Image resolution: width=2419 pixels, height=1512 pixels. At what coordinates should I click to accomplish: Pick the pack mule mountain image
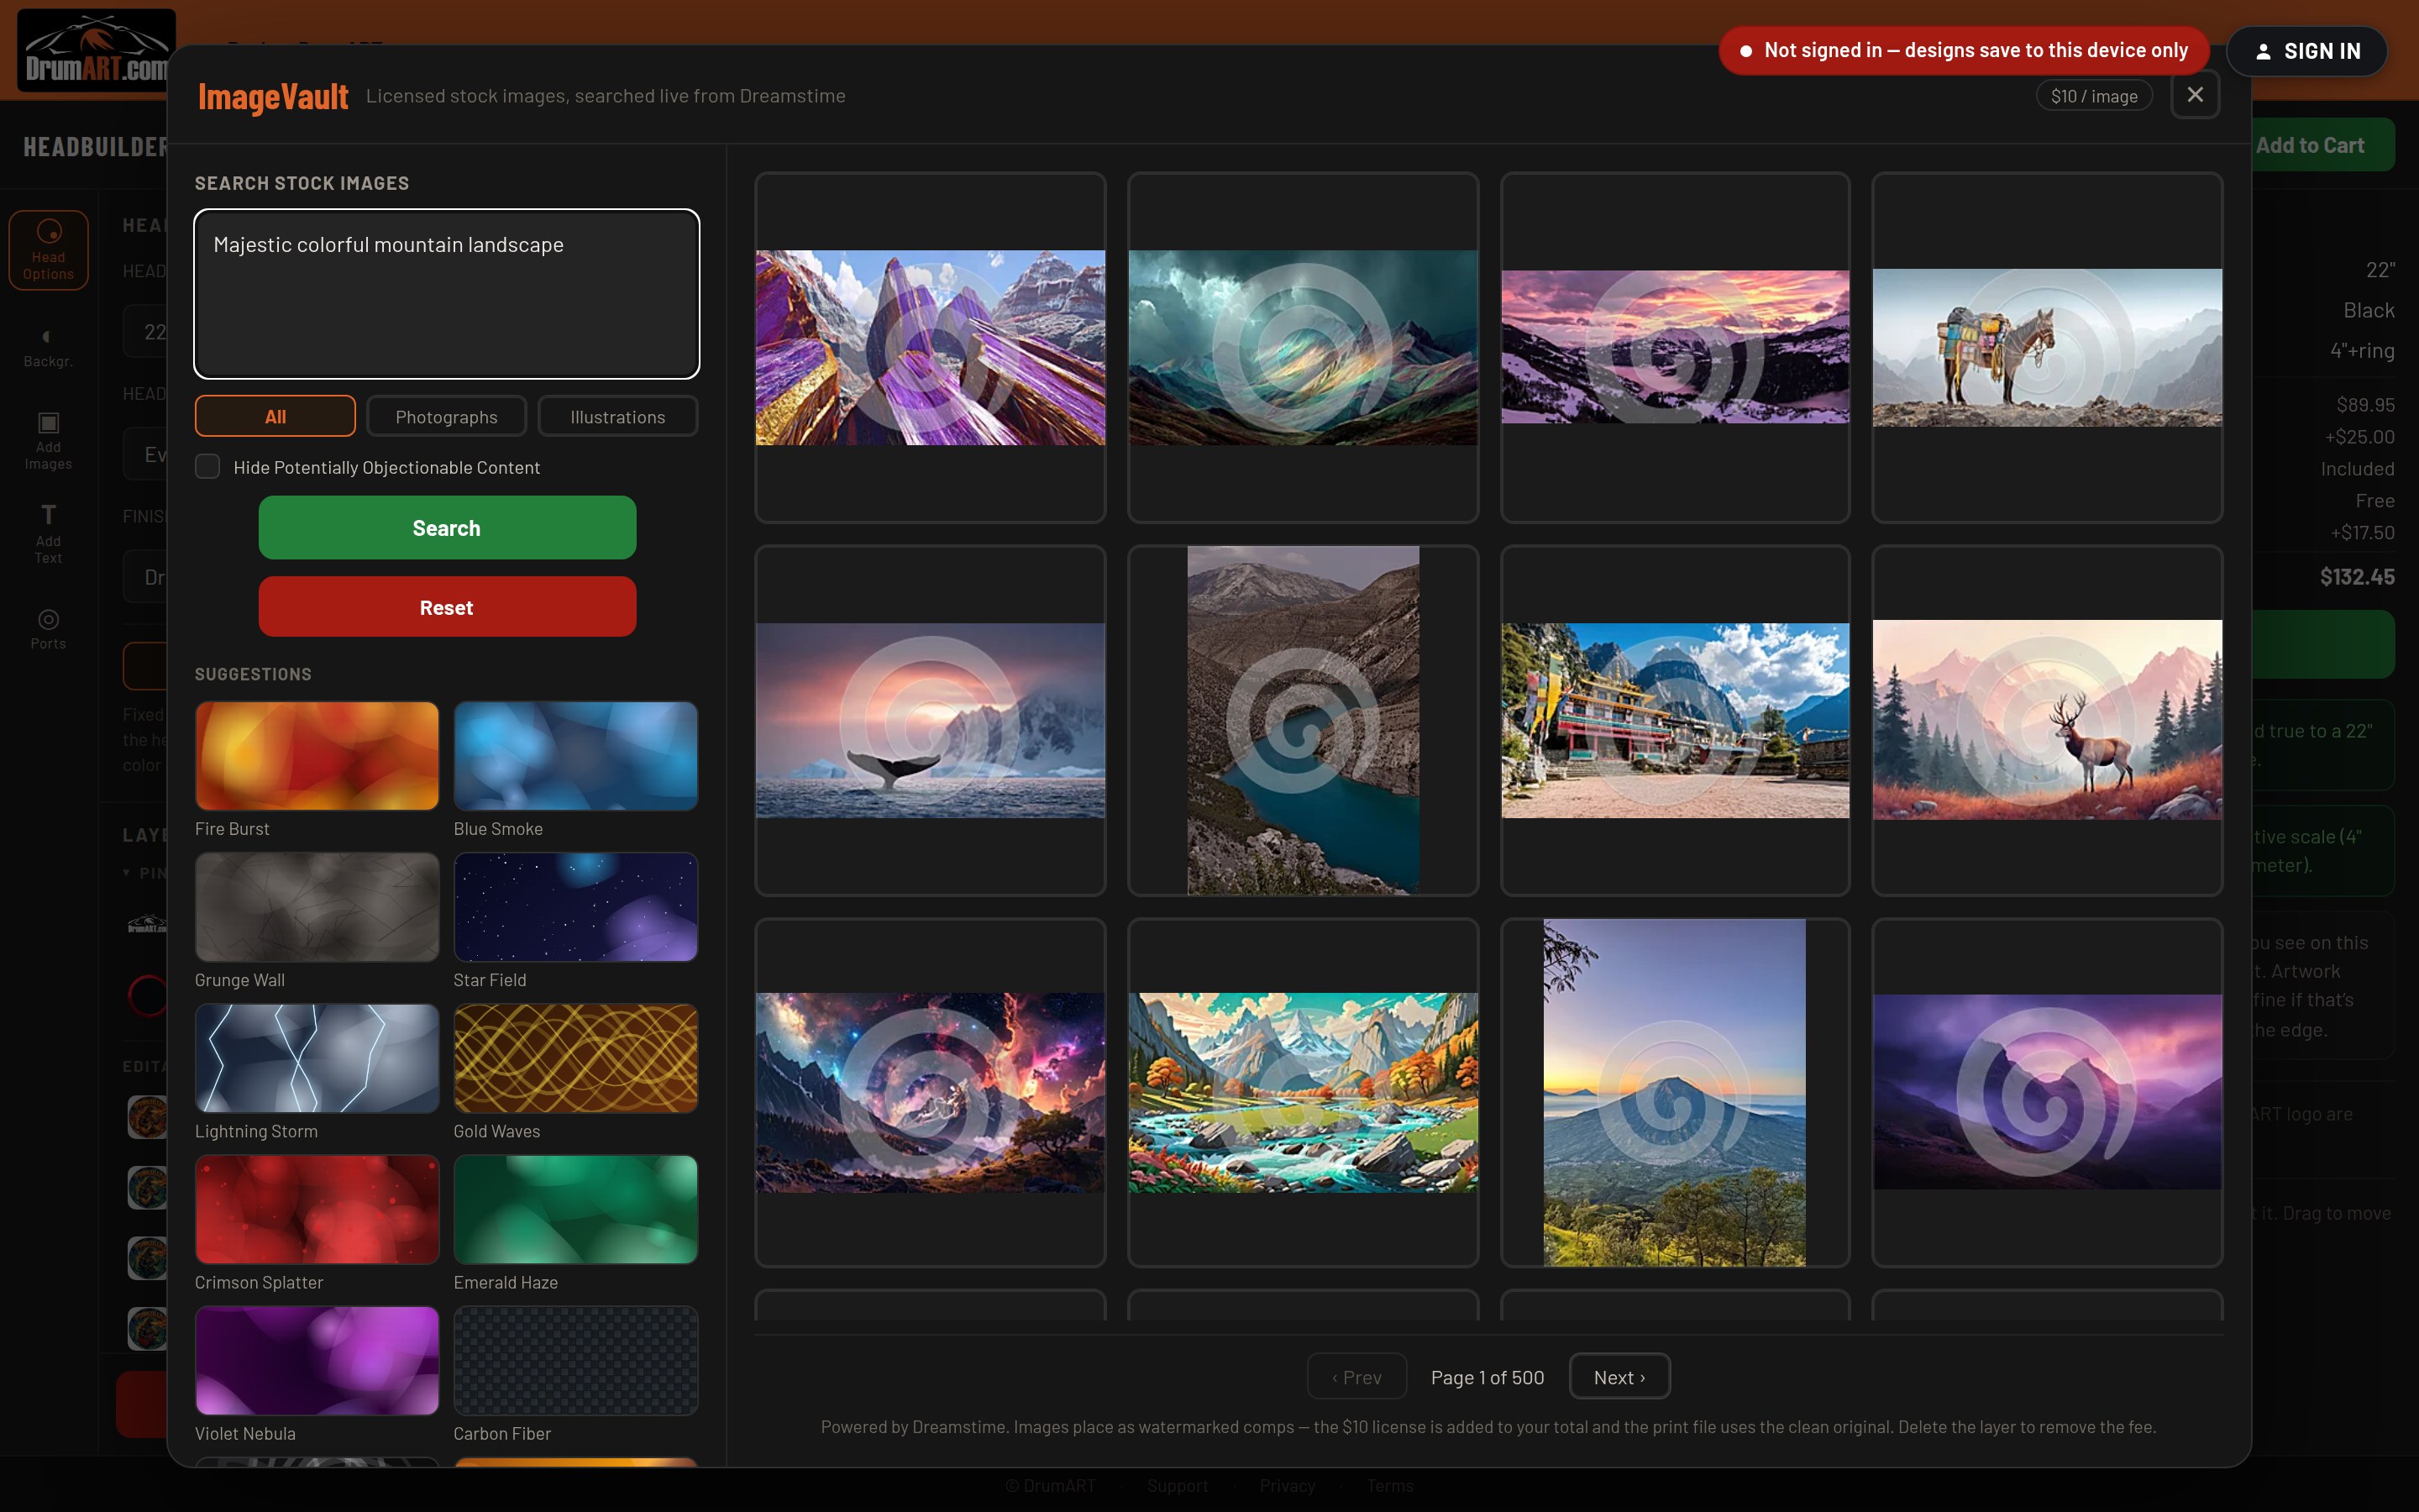2047,347
